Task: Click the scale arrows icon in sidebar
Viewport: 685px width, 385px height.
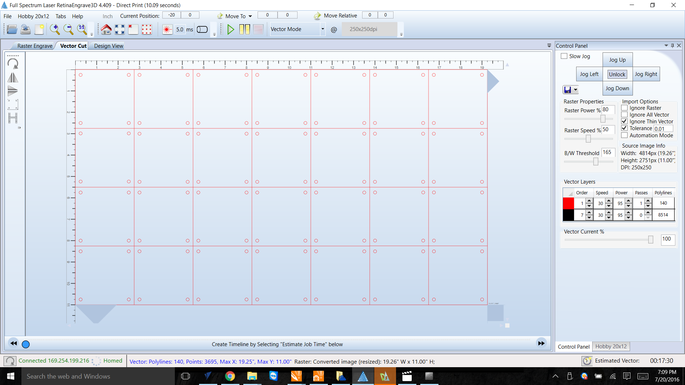Action: point(13,104)
